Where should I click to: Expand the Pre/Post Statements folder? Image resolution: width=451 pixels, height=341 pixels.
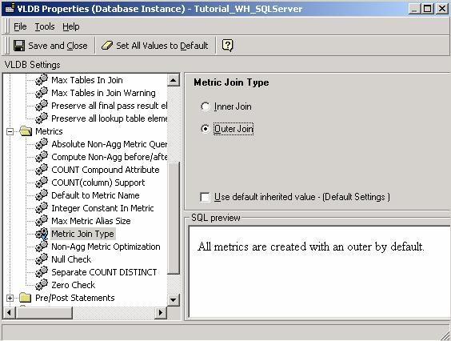(x=10, y=298)
